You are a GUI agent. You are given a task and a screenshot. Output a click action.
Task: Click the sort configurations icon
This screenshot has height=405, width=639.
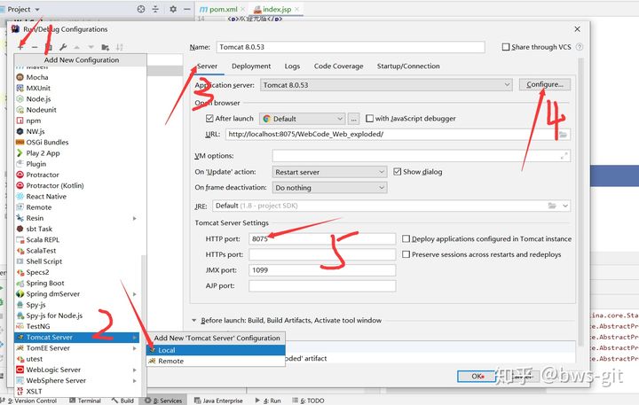tap(120, 47)
